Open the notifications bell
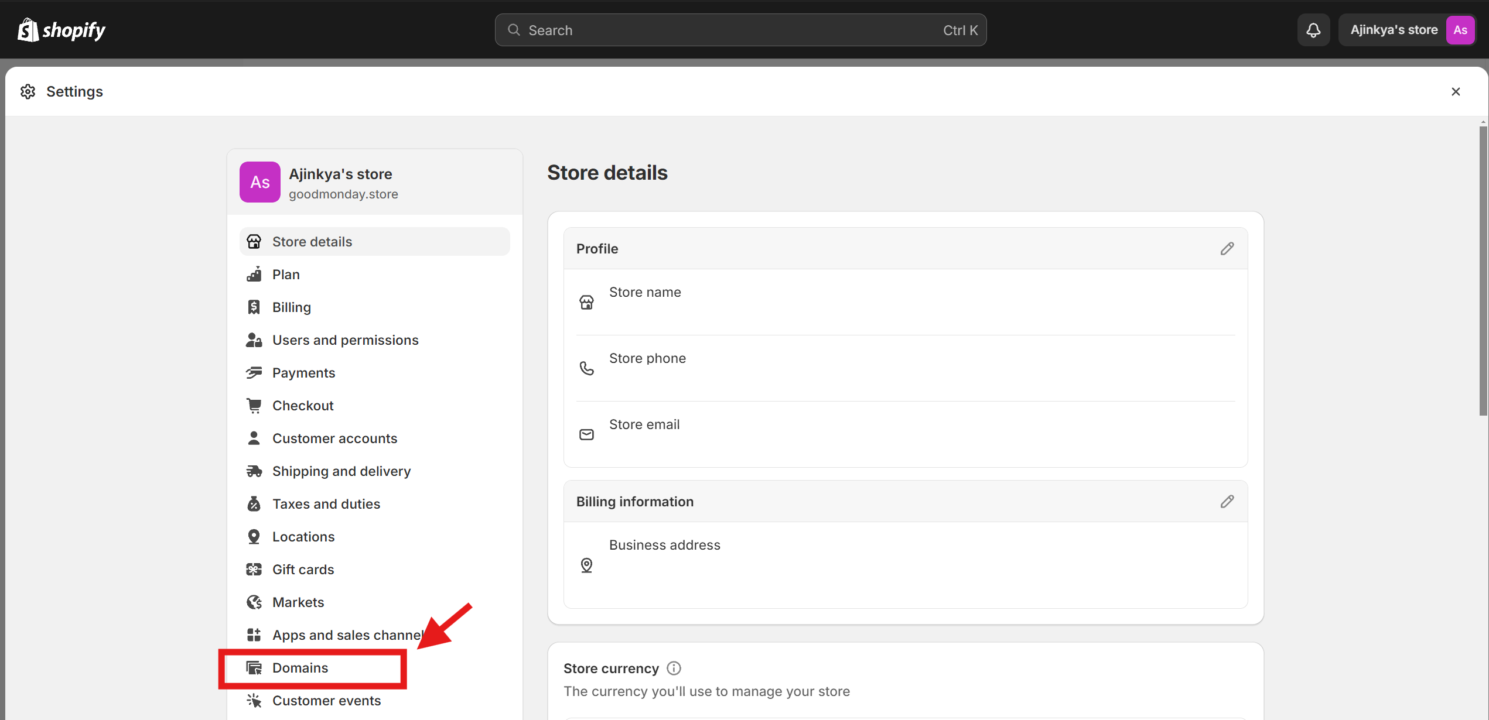Screen dimensions: 1489x720 click(1313, 30)
